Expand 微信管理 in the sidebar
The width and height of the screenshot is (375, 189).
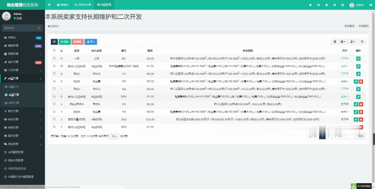22,144
